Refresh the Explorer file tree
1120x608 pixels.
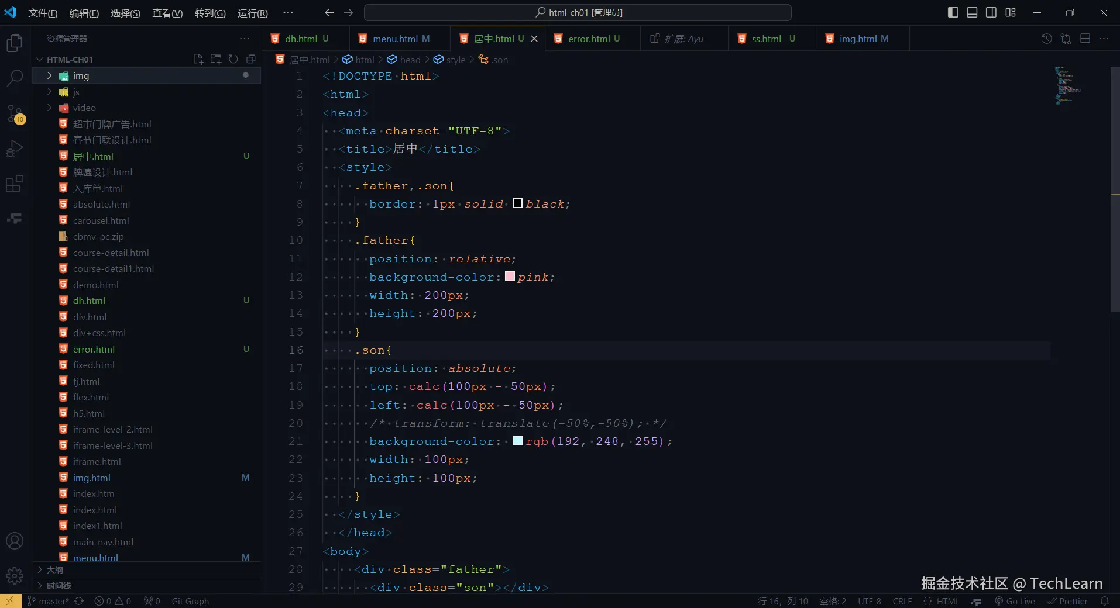click(233, 59)
